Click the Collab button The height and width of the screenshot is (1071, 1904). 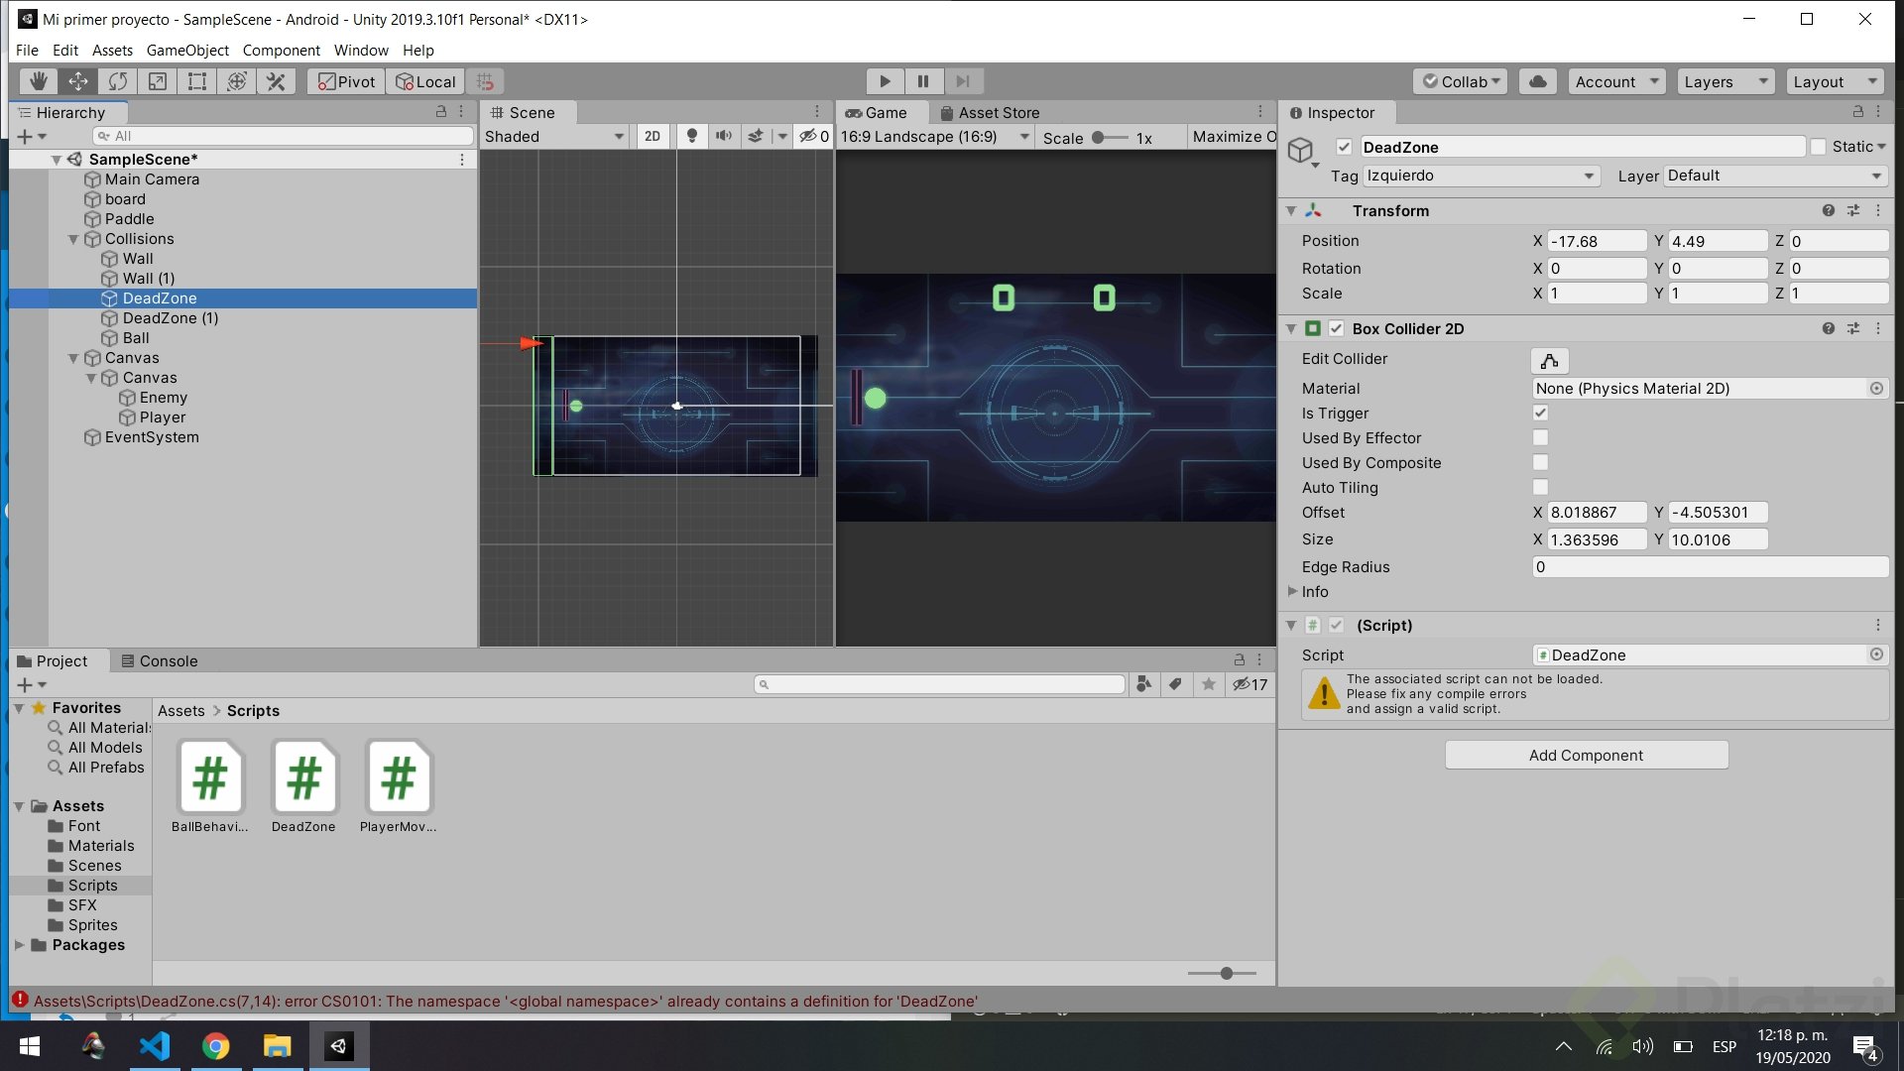1464,81
